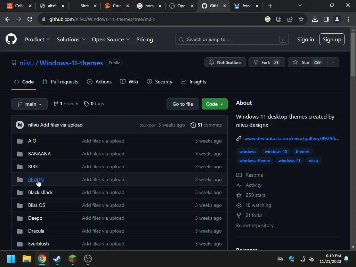Select the Code tab
Screen dimensions: 356x267
(24, 82)
